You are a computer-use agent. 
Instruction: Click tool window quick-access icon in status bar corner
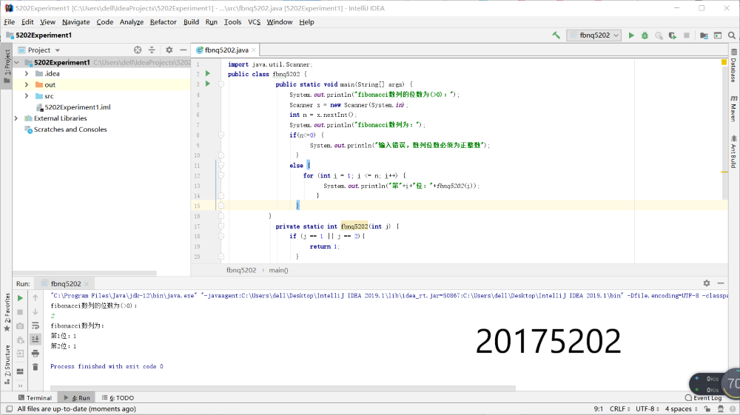coord(8,409)
